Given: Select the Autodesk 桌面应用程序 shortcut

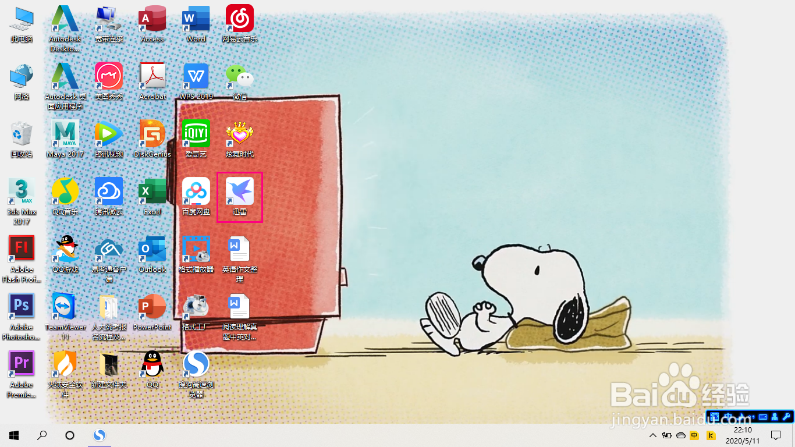Looking at the screenshot, I should (x=65, y=87).
